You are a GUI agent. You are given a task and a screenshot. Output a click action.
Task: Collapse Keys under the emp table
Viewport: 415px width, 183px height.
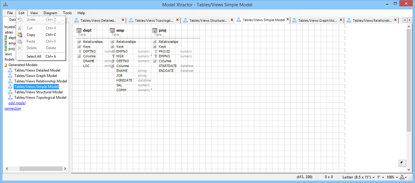pos(112,47)
